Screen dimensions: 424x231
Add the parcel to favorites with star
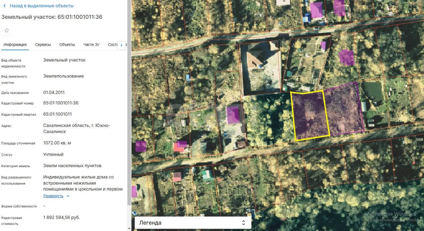[x=7, y=31]
